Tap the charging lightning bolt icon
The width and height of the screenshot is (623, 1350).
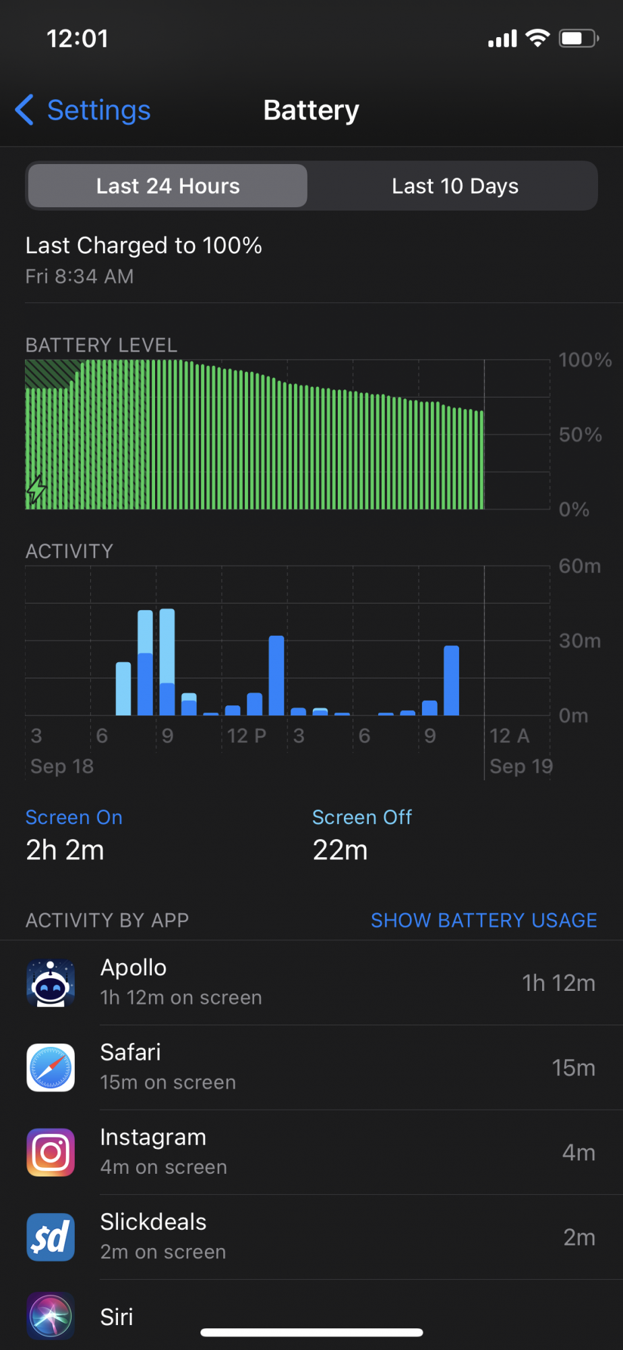36,489
